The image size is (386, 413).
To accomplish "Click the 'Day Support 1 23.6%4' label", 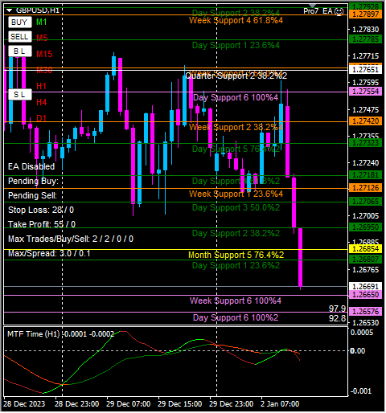I will 236,45.
